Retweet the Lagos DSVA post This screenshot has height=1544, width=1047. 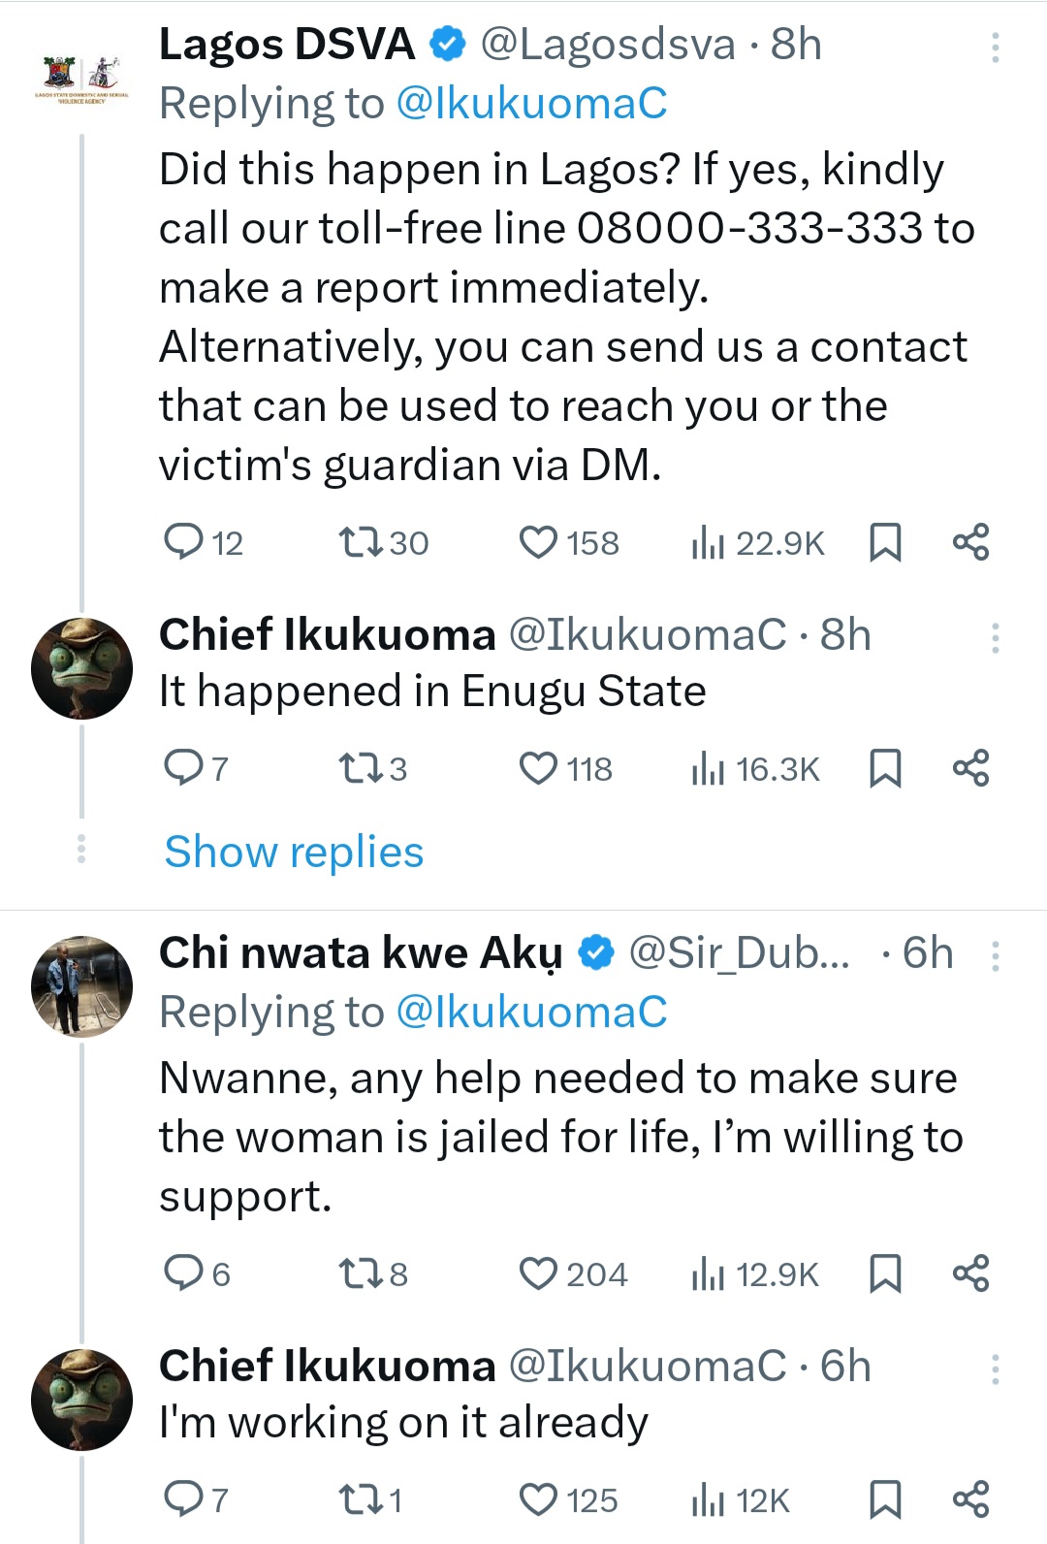click(x=363, y=542)
